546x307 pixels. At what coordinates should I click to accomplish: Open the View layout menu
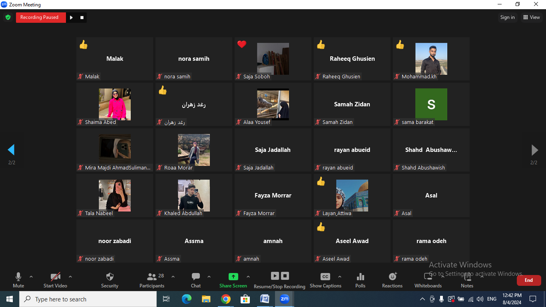pyautogui.click(x=532, y=17)
